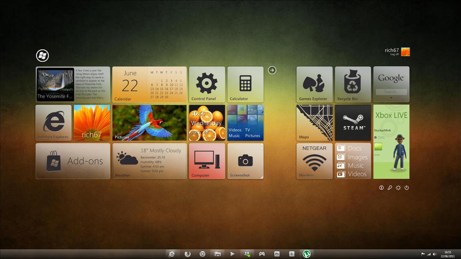Open the Maps tile
The height and width of the screenshot is (259, 461).
click(315, 123)
